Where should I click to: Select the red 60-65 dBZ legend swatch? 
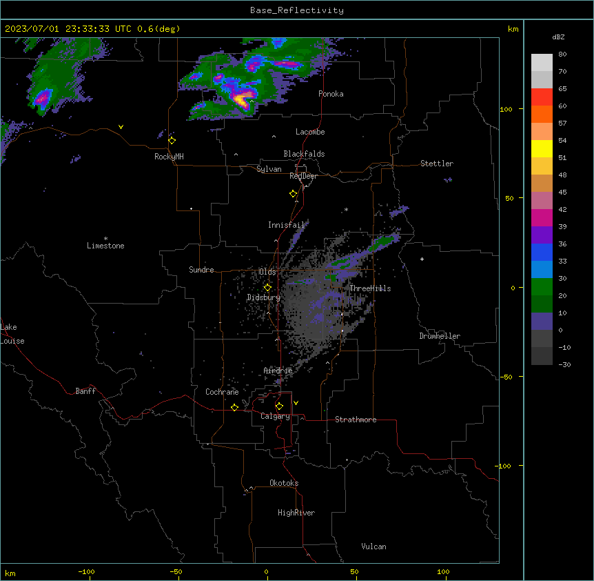click(x=542, y=97)
